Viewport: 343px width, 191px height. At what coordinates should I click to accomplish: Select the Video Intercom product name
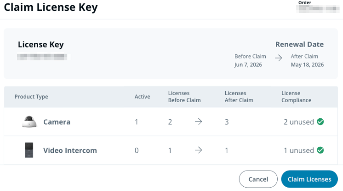click(70, 151)
